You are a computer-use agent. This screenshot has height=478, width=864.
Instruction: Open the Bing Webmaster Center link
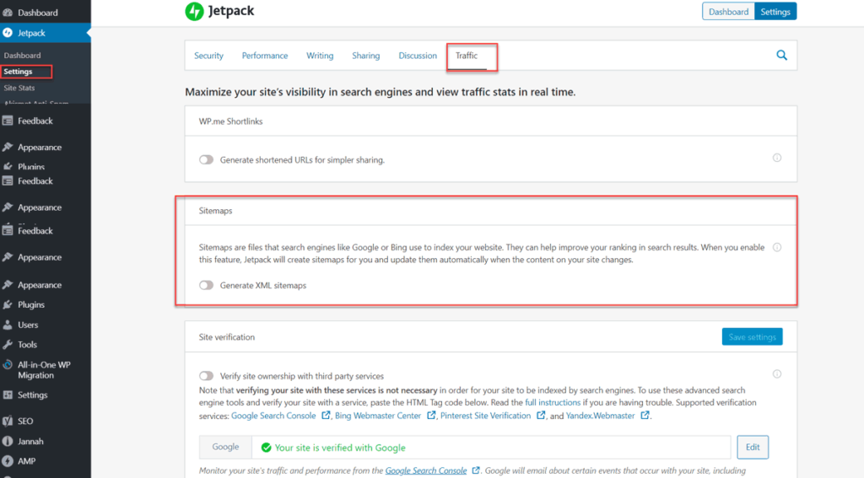pyautogui.click(x=378, y=416)
